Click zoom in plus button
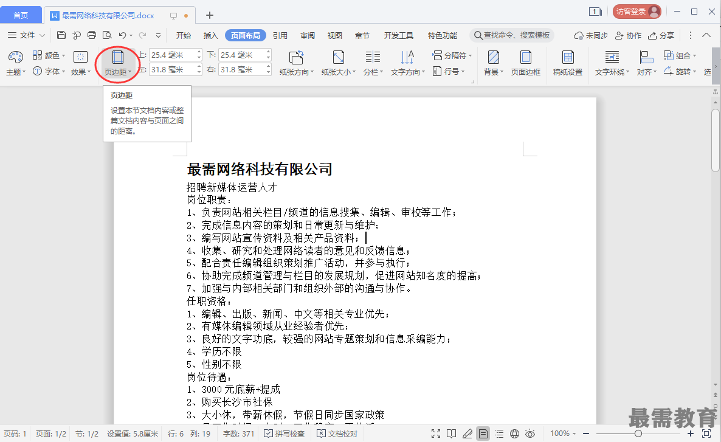Viewport: 721px width, 442px height. tap(691, 433)
